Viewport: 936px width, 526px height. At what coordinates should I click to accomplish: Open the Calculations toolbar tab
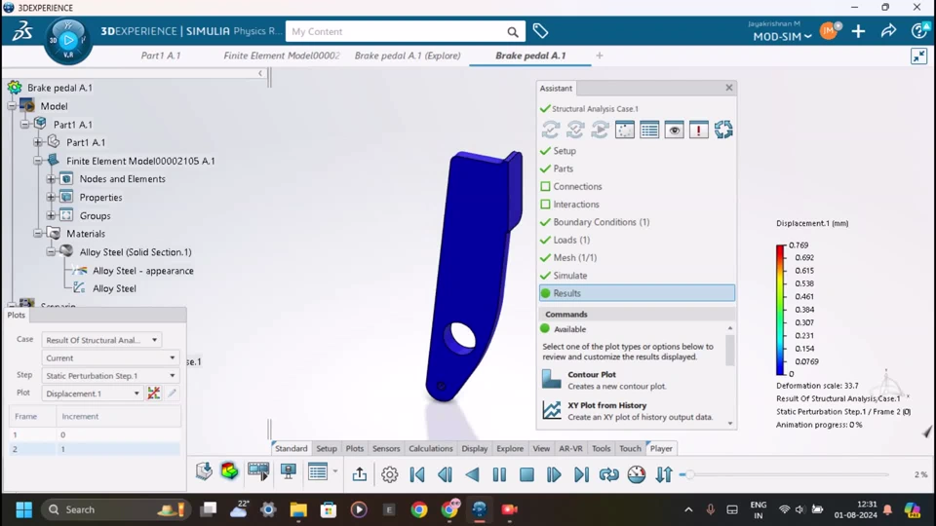pyautogui.click(x=430, y=448)
